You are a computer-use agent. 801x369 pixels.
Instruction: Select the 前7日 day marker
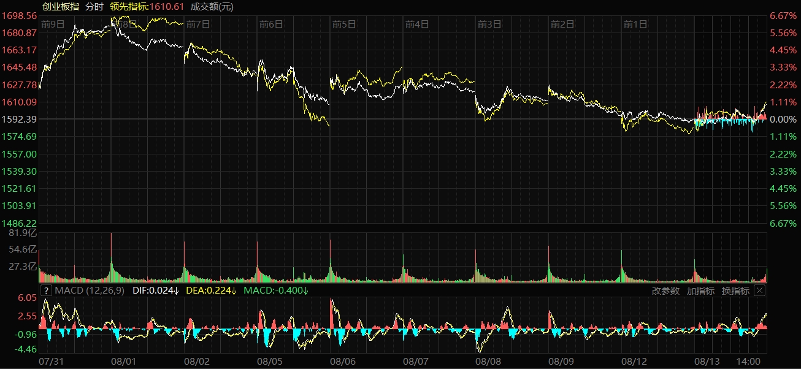(198, 25)
